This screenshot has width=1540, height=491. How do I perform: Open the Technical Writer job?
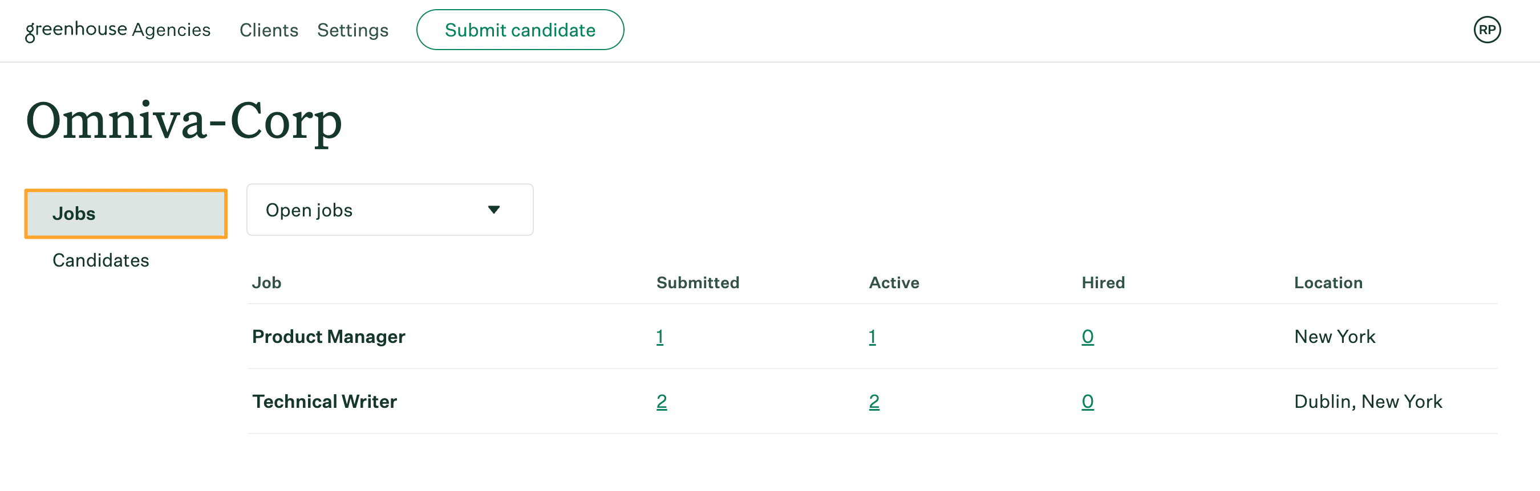tap(325, 402)
